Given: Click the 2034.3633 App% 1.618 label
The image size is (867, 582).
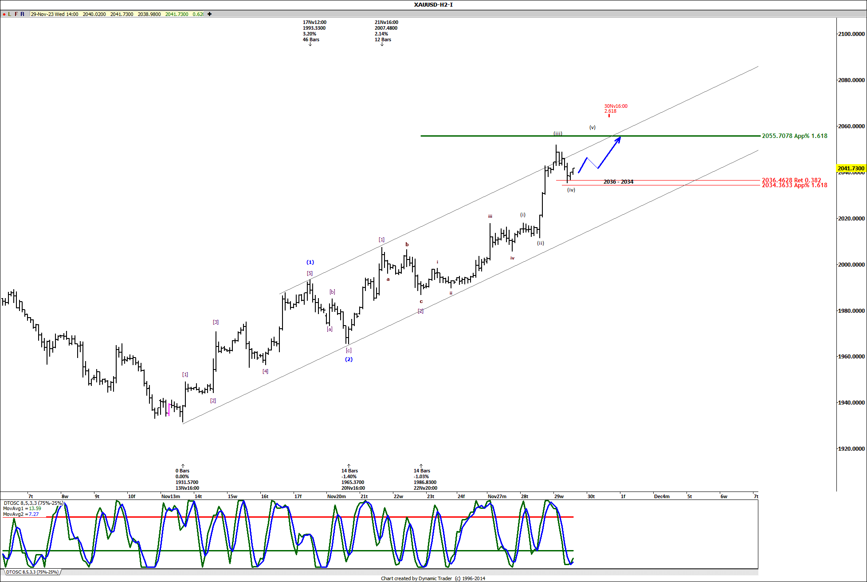Looking at the screenshot, I should pos(794,185).
